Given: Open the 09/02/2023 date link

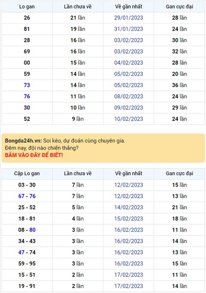Looking at the screenshot, I should [x=129, y=108].
